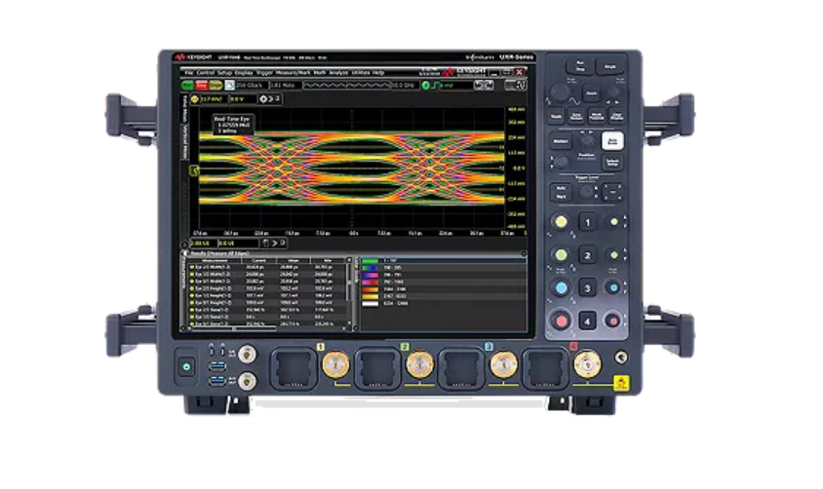This screenshot has height=489, width=823.
Task: Push the hardware Single button
Action: click(609, 66)
